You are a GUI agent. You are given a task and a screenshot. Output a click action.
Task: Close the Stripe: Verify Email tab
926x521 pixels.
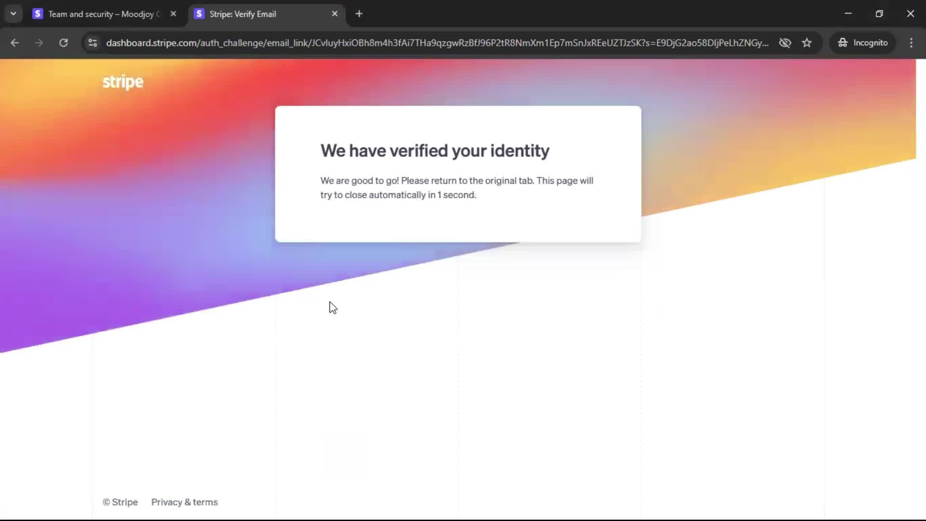[335, 14]
